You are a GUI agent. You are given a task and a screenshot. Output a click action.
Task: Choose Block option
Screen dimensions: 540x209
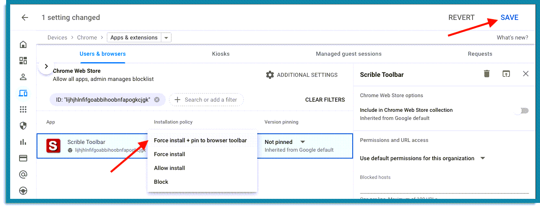tap(161, 182)
